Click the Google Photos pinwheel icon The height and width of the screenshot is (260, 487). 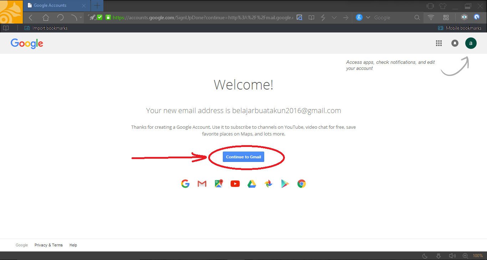point(268,184)
